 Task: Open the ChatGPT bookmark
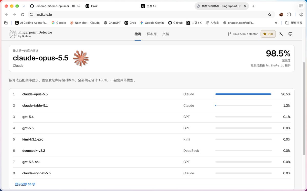tap(112, 23)
